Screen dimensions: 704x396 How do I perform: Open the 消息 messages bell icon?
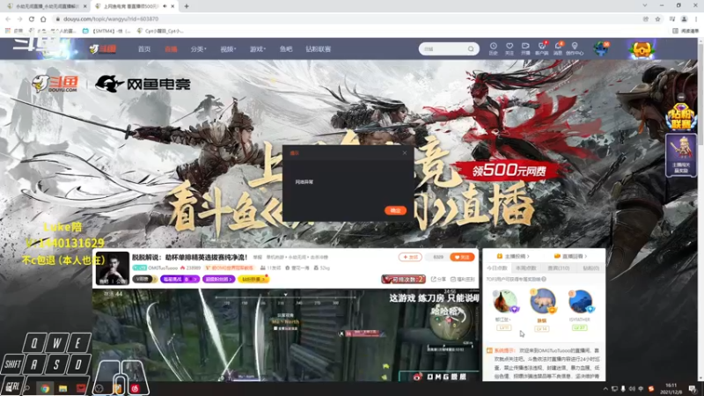[558, 48]
